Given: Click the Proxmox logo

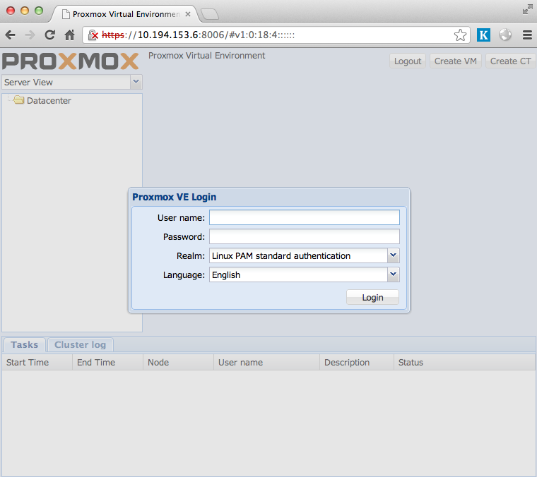Looking at the screenshot, I should click(x=71, y=61).
